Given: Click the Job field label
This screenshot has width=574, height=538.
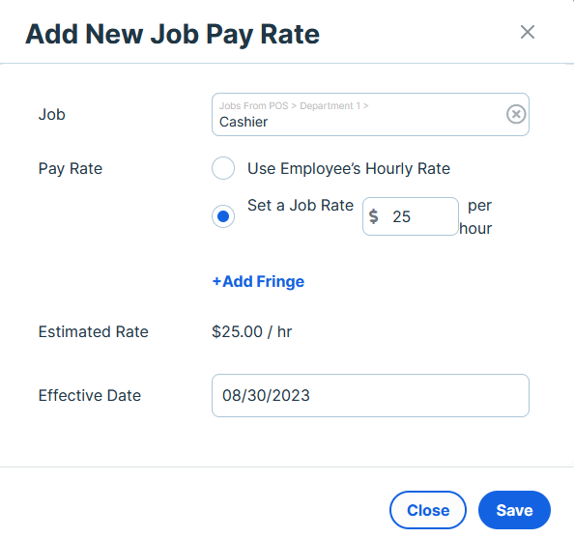Looking at the screenshot, I should [51, 115].
